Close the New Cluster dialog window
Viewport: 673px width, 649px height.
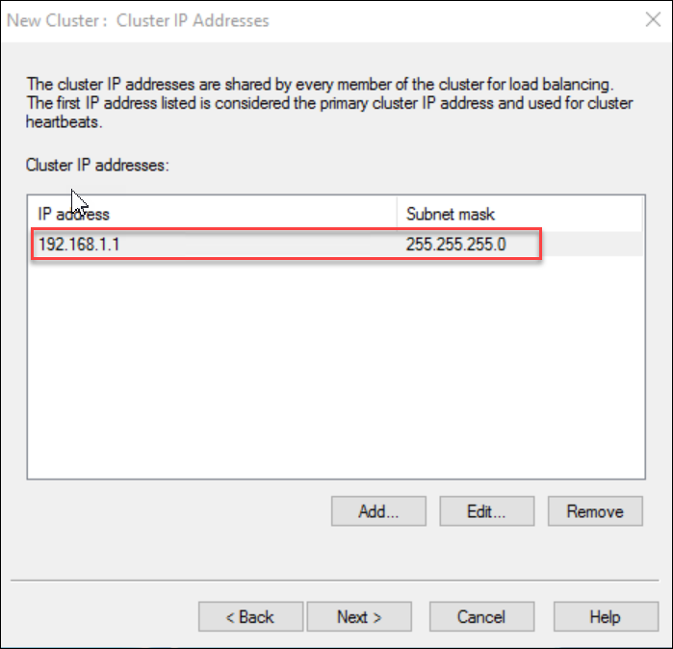[x=649, y=19]
